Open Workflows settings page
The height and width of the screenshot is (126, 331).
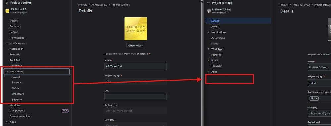point(16,66)
